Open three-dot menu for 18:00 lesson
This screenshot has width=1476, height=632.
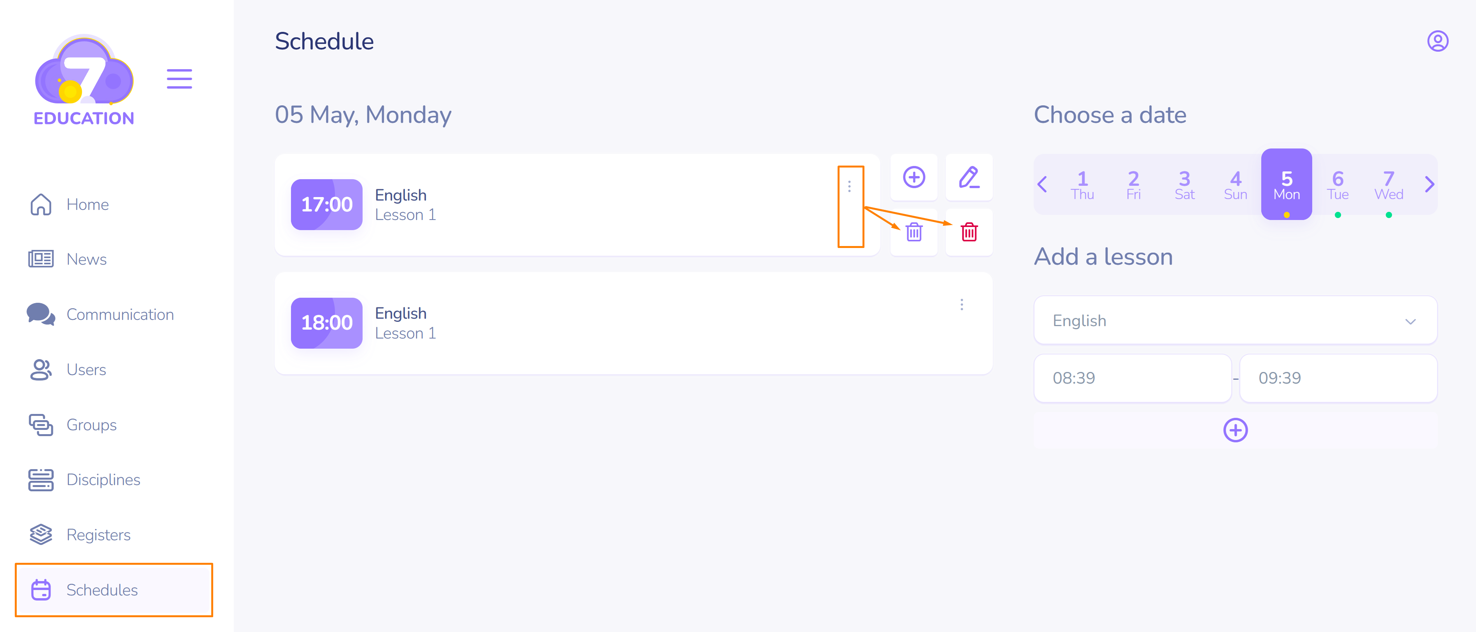[961, 305]
